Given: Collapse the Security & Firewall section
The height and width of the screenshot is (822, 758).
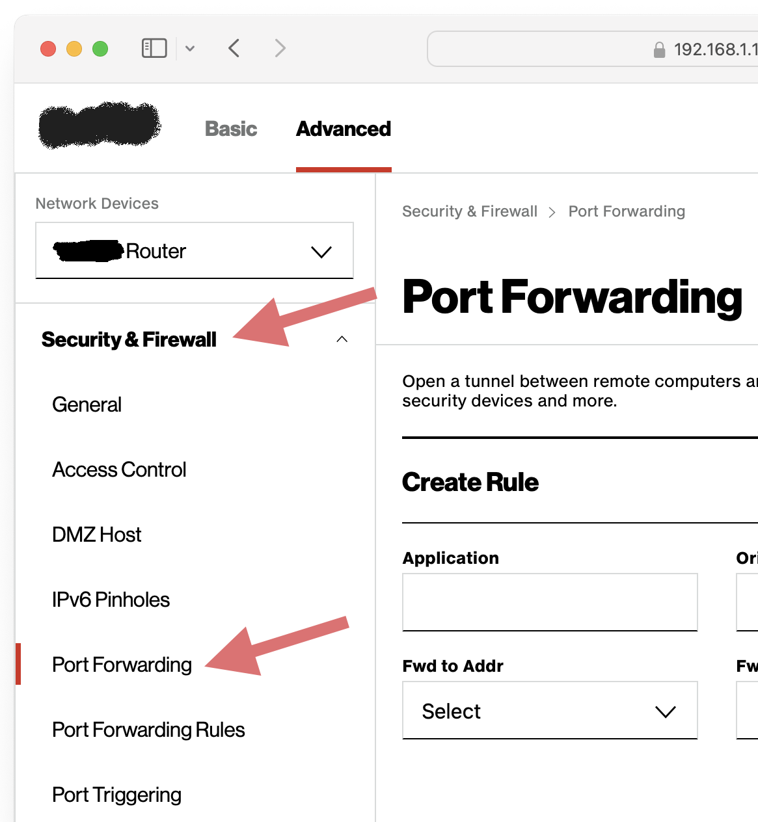Looking at the screenshot, I should coord(342,339).
